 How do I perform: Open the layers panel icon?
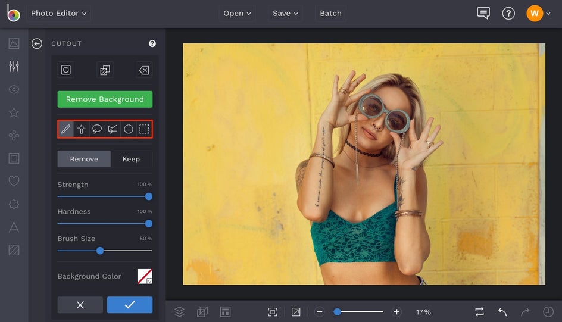179,312
